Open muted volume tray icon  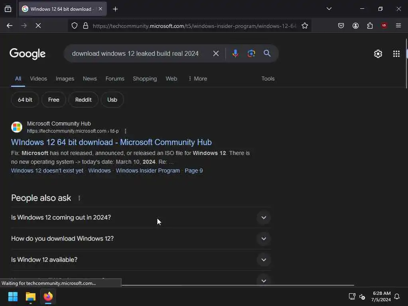click(362, 296)
